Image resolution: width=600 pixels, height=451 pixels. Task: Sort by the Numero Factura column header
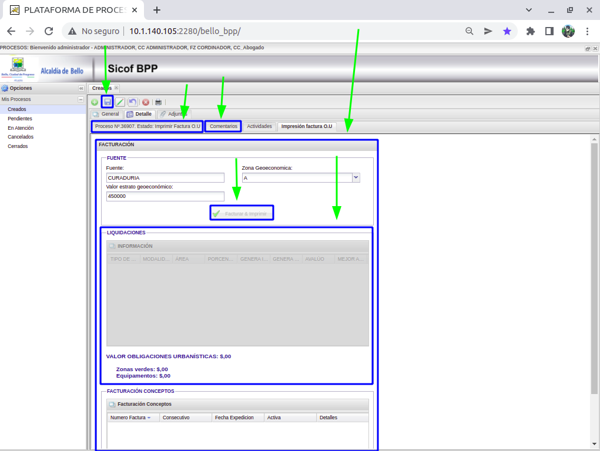point(128,418)
